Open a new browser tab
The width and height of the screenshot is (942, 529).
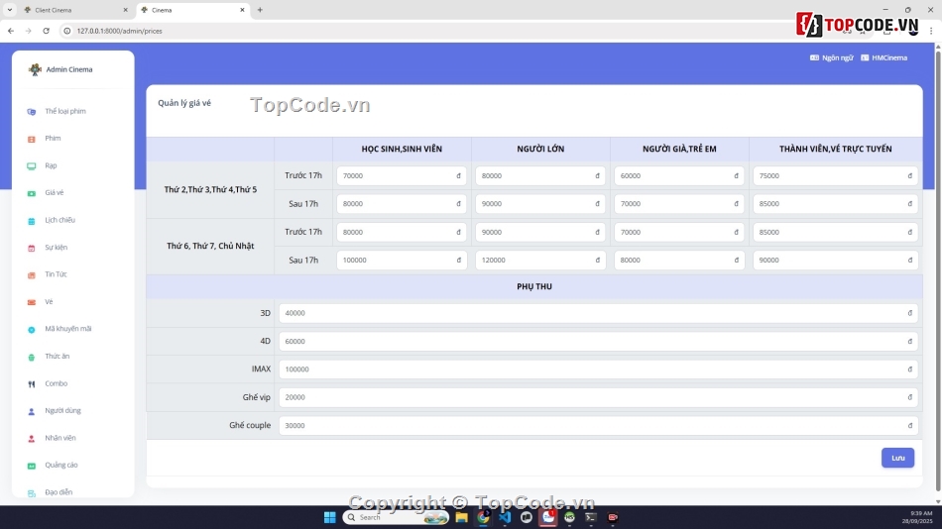(x=260, y=10)
